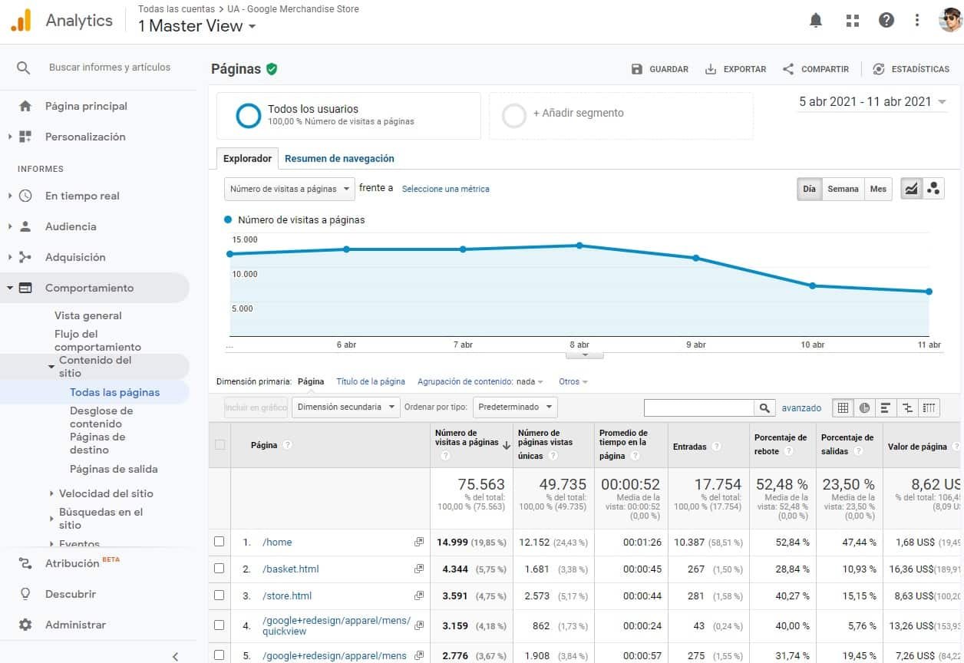Image resolution: width=964 pixels, height=663 pixels.
Task: Open /basket.html external link icon
Action: (419, 569)
